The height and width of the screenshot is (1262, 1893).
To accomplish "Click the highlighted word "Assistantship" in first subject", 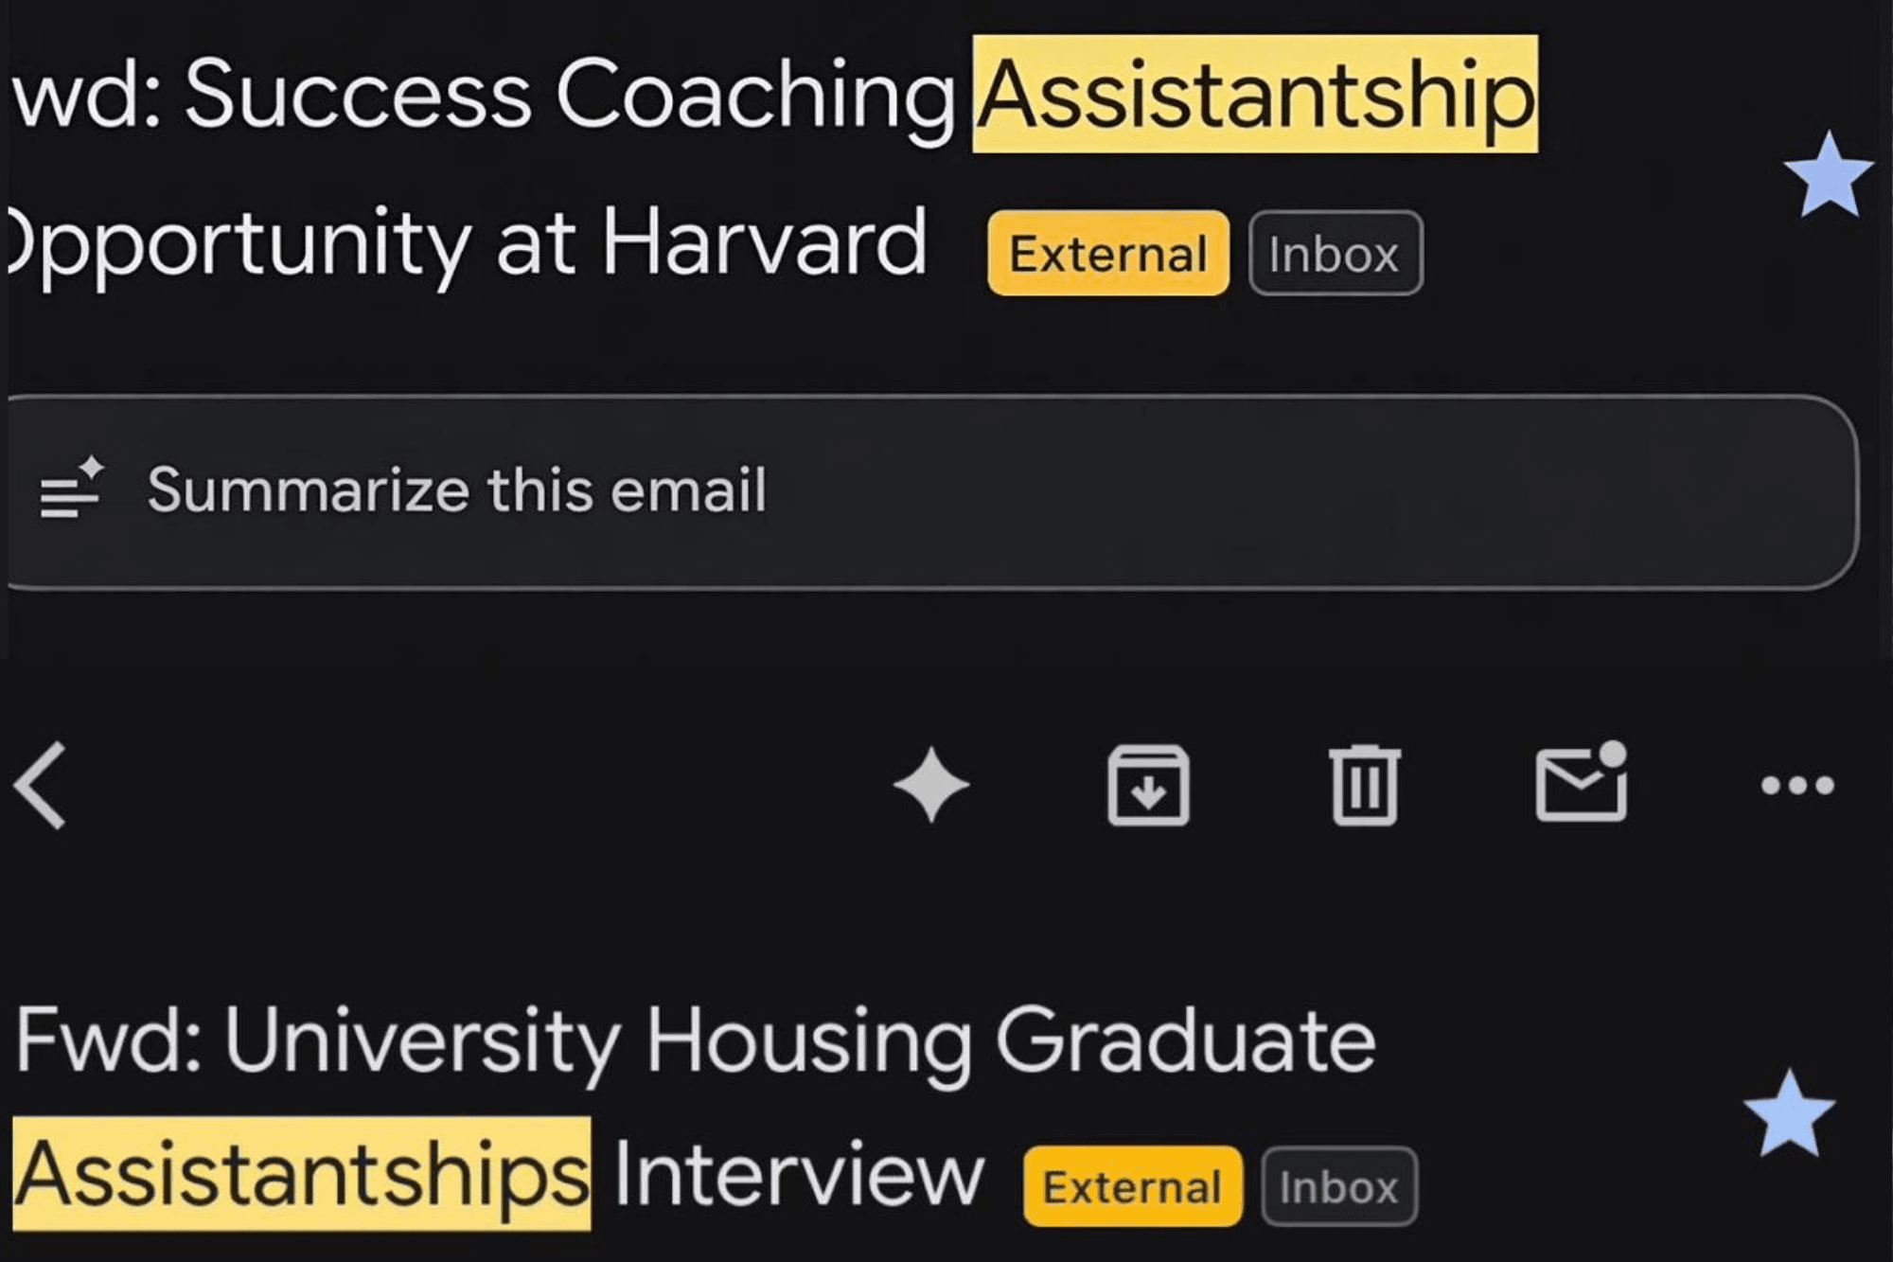I will tap(1255, 95).
